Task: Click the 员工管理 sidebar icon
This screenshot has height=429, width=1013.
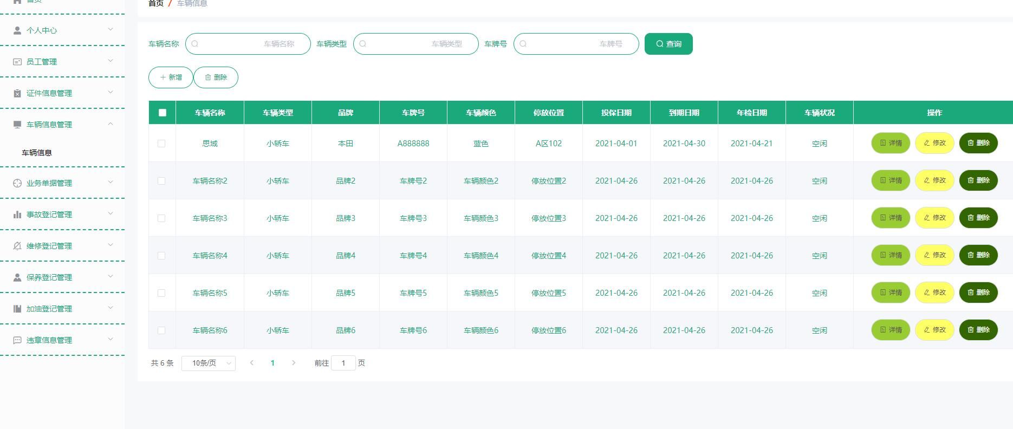Action: pyautogui.click(x=17, y=62)
